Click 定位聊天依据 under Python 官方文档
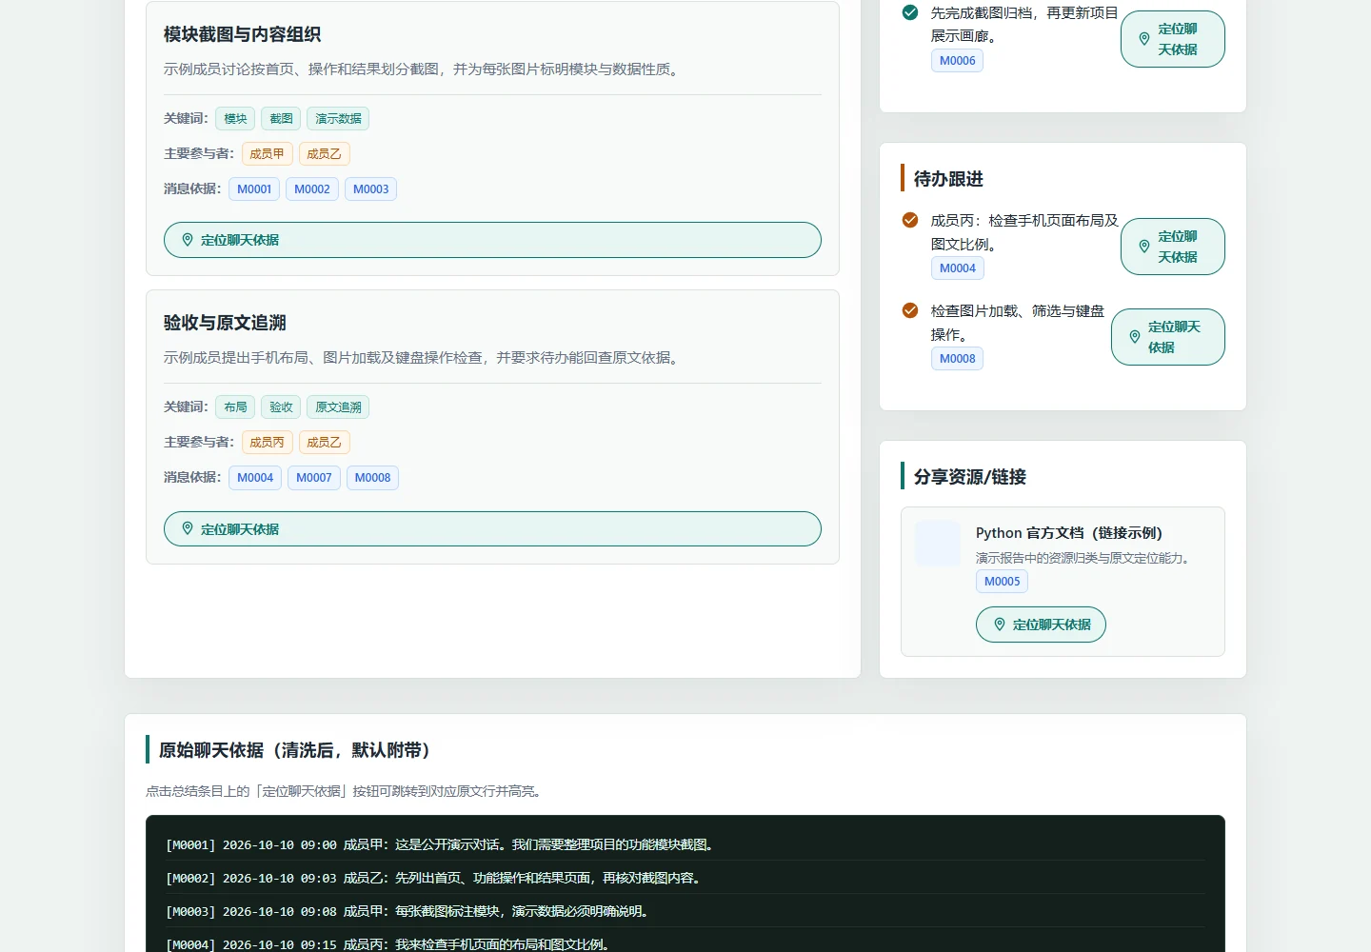Screen dimensions: 1371x952 click(1041, 625)
